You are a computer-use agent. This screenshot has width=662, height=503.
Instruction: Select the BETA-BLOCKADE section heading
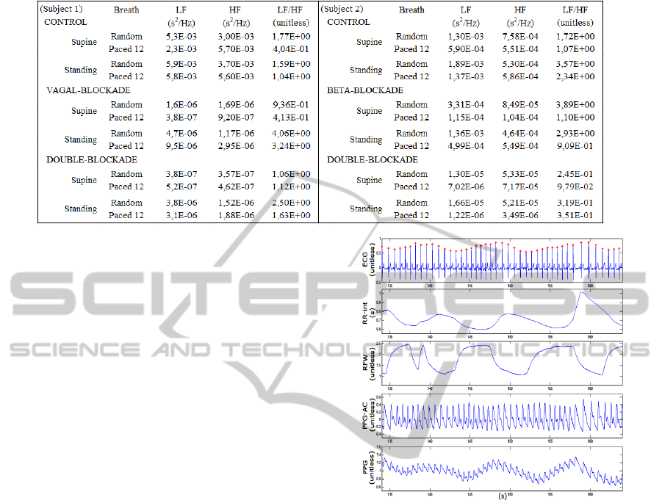click(x=365, y=90)
